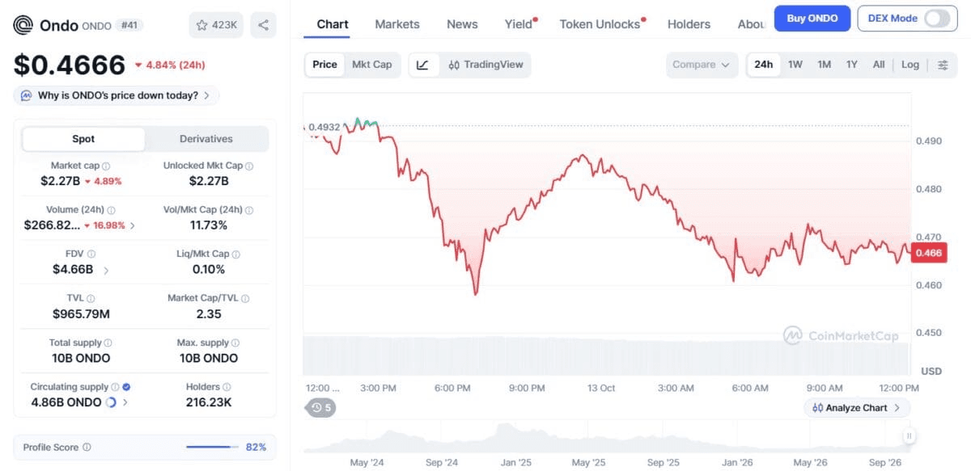Open Why is ONDO's price down today

[x=116, y=95]
